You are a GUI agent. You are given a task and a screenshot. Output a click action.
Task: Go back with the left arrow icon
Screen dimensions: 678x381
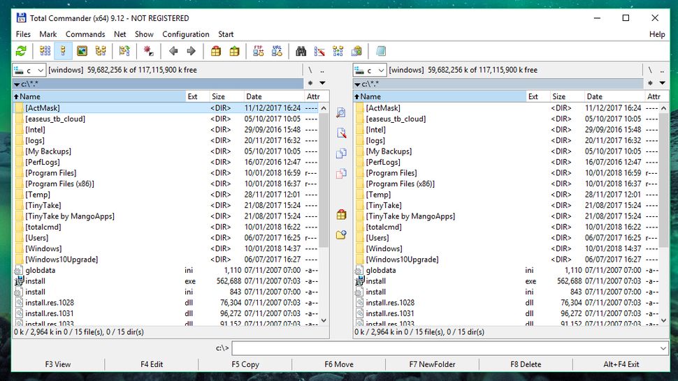tap(173, 51)
